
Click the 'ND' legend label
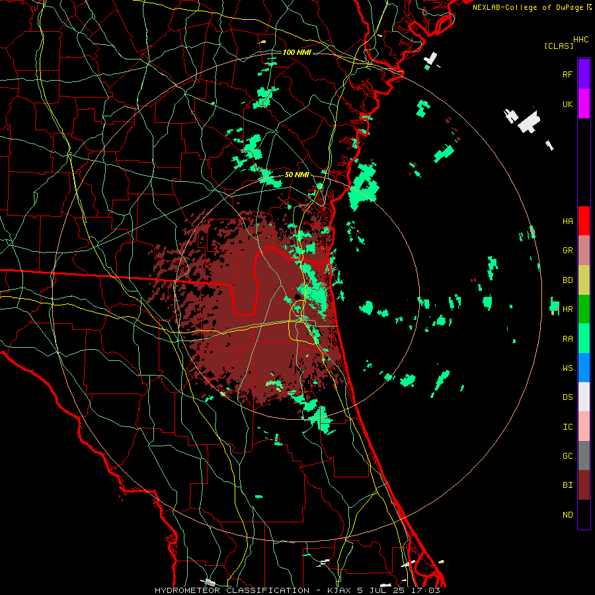pyautogui.click(x=567, y=514)
